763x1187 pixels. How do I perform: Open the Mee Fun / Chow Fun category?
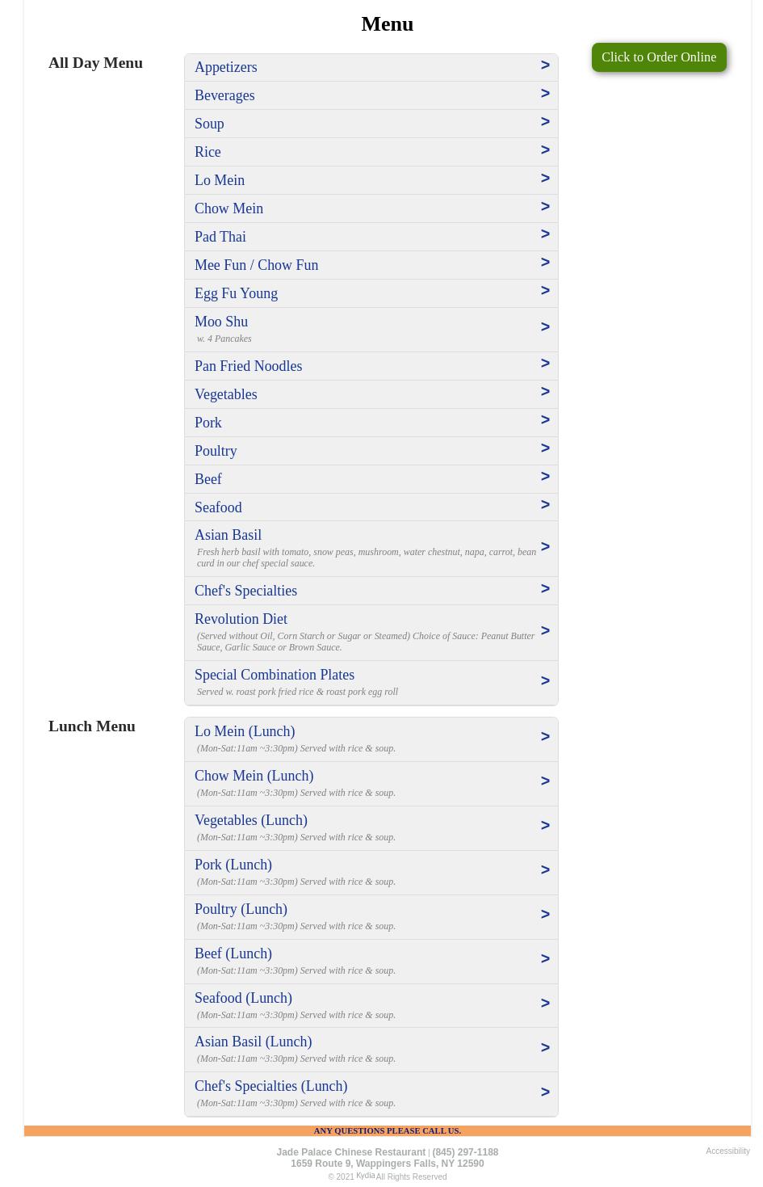tap(256, 265)
